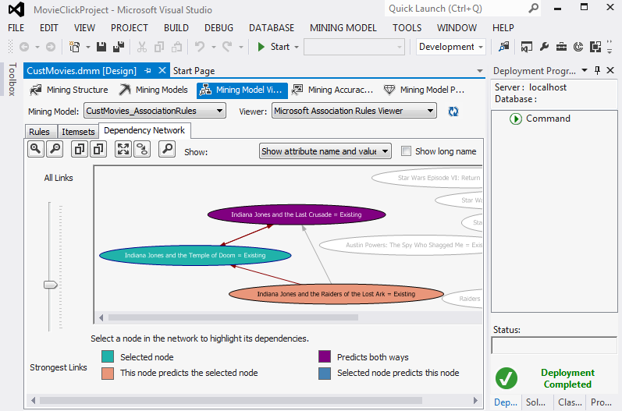Expand the Add New Item dropdown arrow
This screenshot has width=622, height=411.
point(88,47)
